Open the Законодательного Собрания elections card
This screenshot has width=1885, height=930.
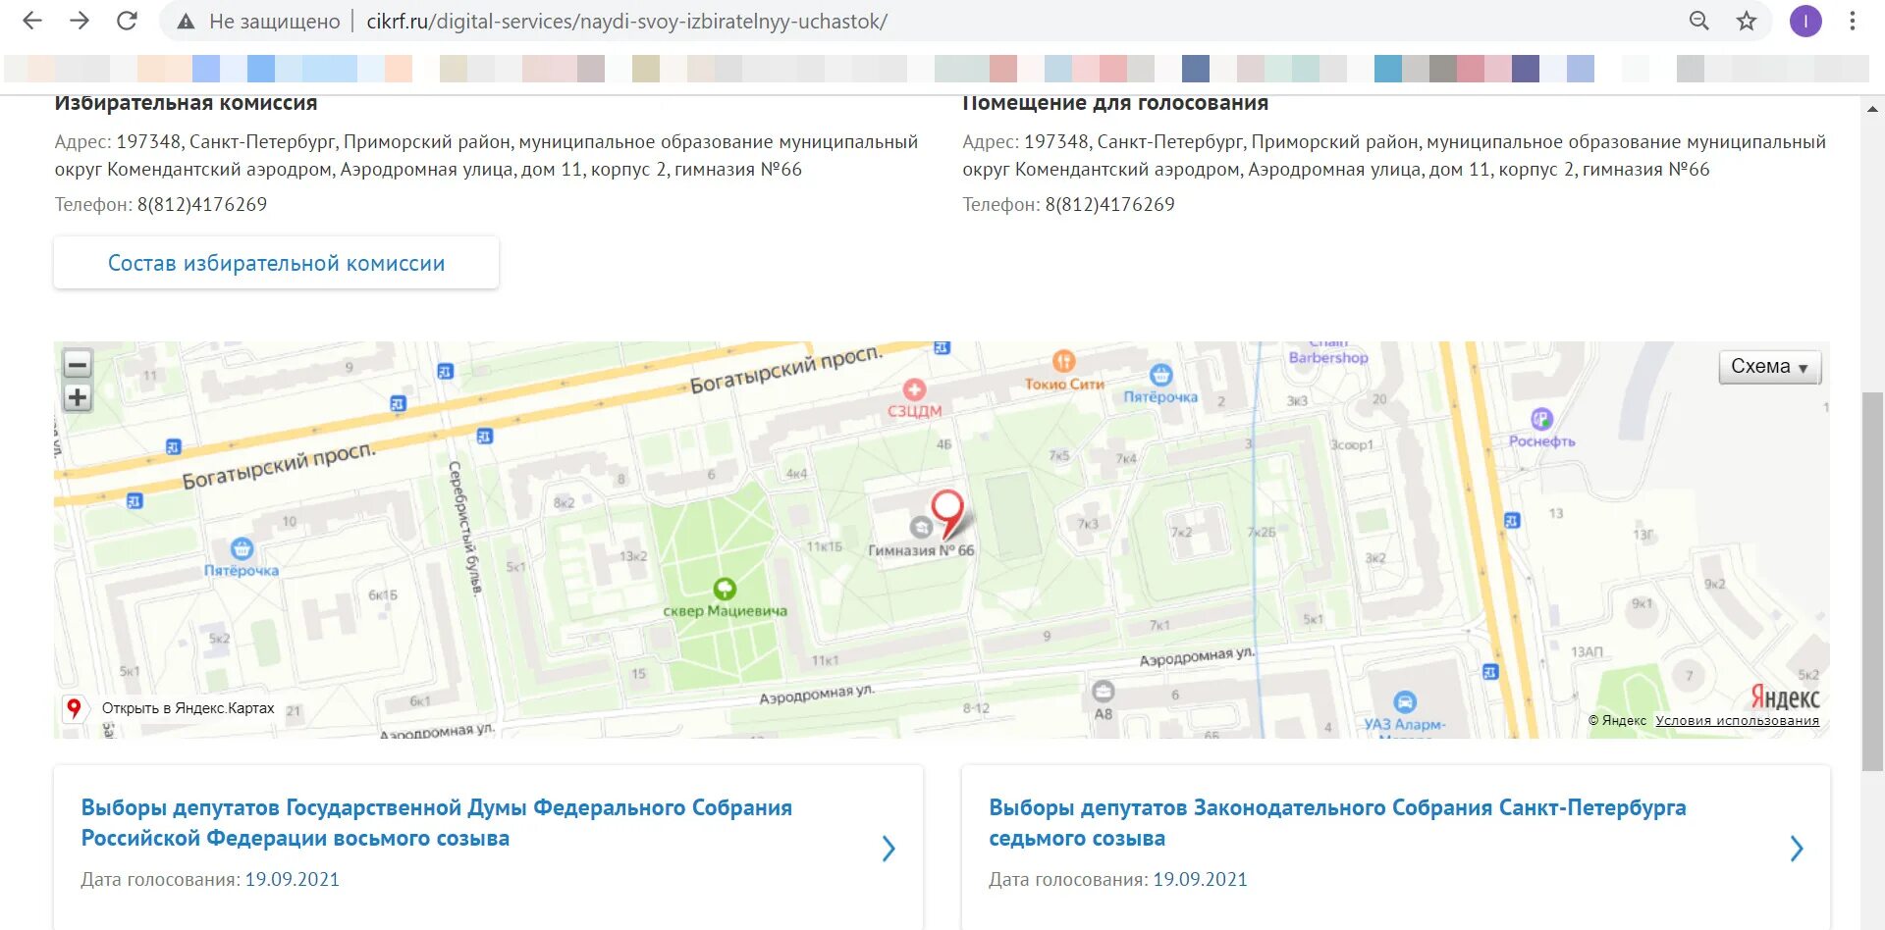[1395, 848]
